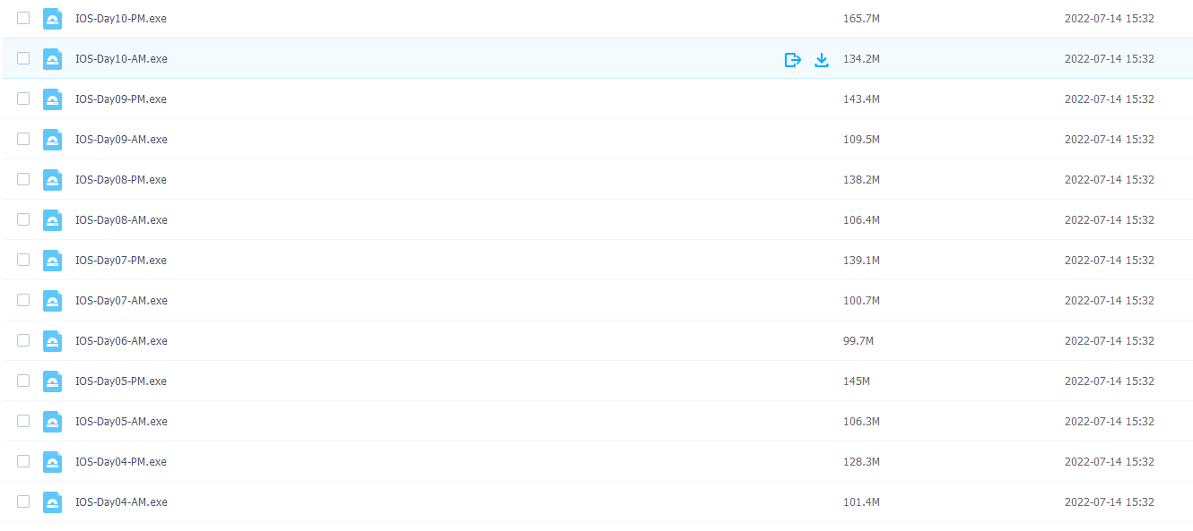The height and width of the screenshot is (531, 1193).
Task: Open the file name IOS-Day07-AM.exe
Action: (121, 300)
